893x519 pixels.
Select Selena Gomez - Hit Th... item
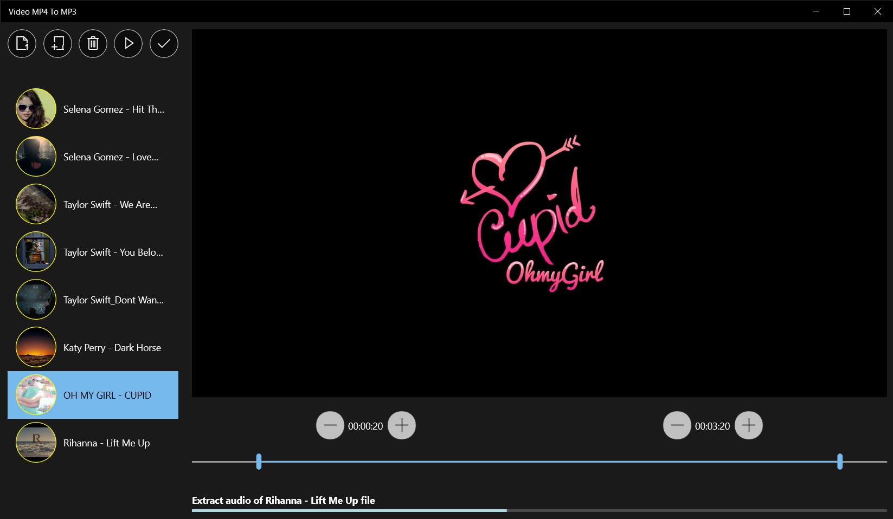[x=93, y=109]
